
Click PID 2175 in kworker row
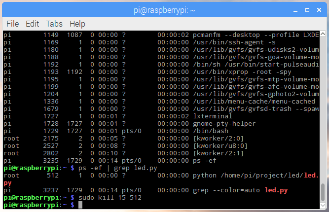[x=51, y=139]
